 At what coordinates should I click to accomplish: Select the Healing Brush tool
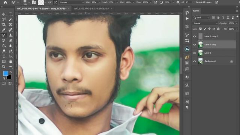[x=10, y=30]
